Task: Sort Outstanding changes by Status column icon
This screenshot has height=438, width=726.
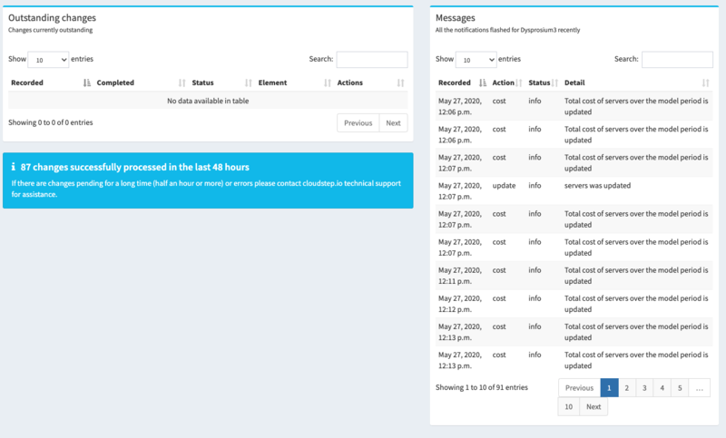Action: point(248,83)
